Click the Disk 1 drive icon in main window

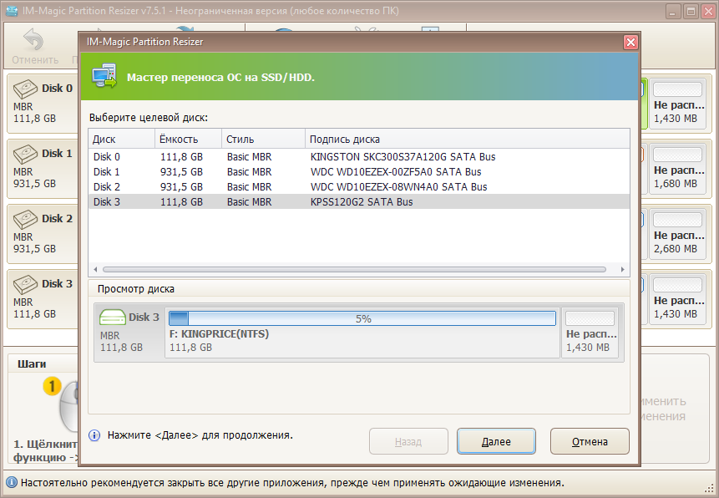pyautogui.click(x=25, y=155)
